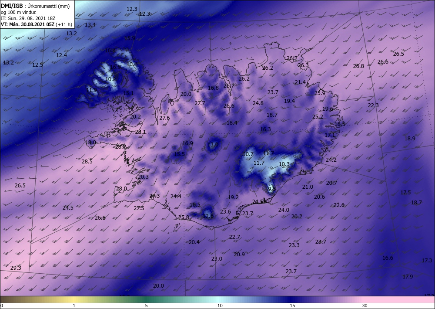
Task: Select the 17.9 reading
Action: click(x=408, y=276)
